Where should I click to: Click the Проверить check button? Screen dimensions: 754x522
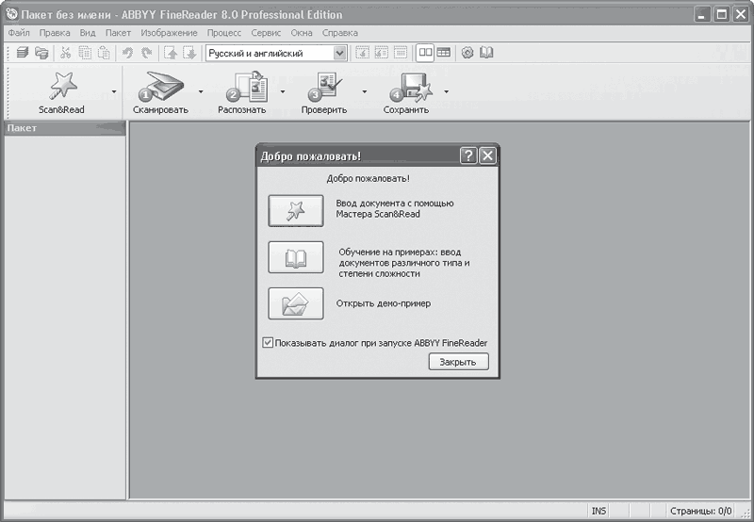[x=324, y=92]
